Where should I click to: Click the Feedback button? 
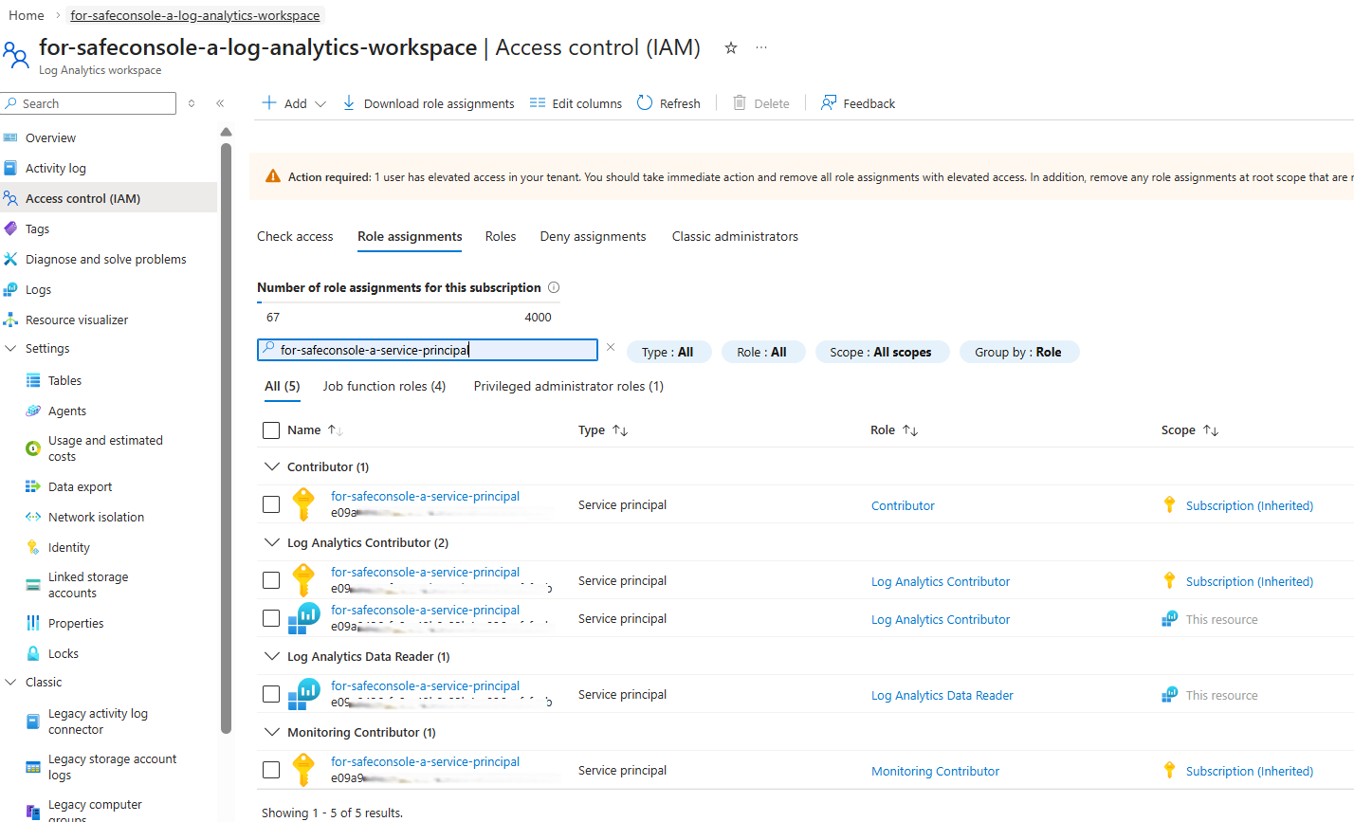[857, 103]
